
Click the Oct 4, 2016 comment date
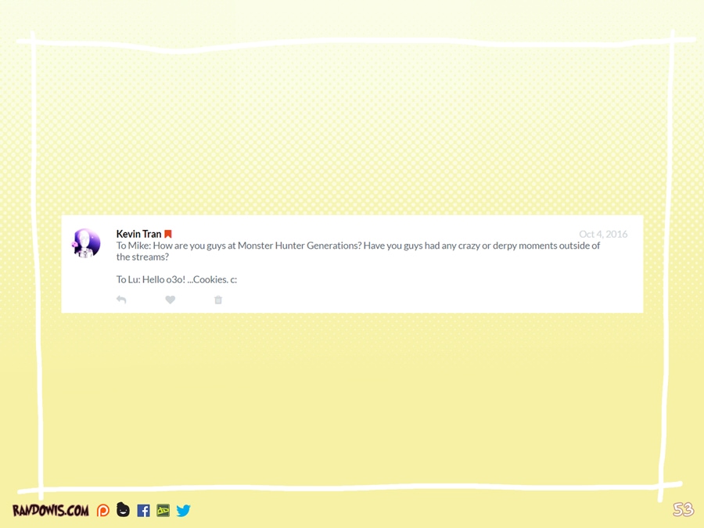602,234
